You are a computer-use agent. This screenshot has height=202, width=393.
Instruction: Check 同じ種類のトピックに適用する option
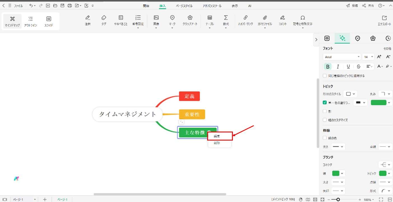coord(325,76)
